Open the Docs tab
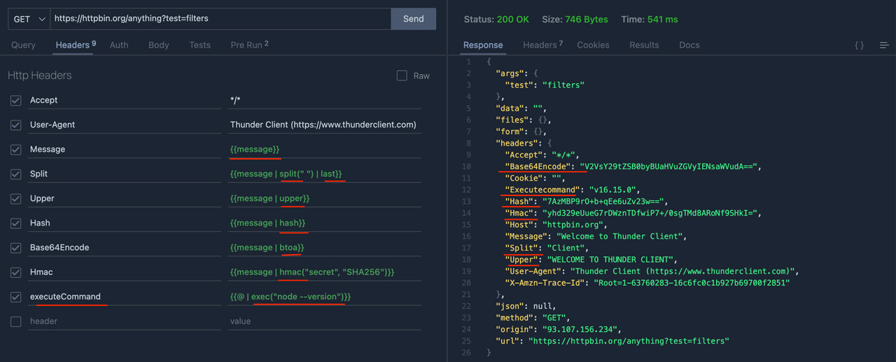The image size is (896, 362). point(689,45)
